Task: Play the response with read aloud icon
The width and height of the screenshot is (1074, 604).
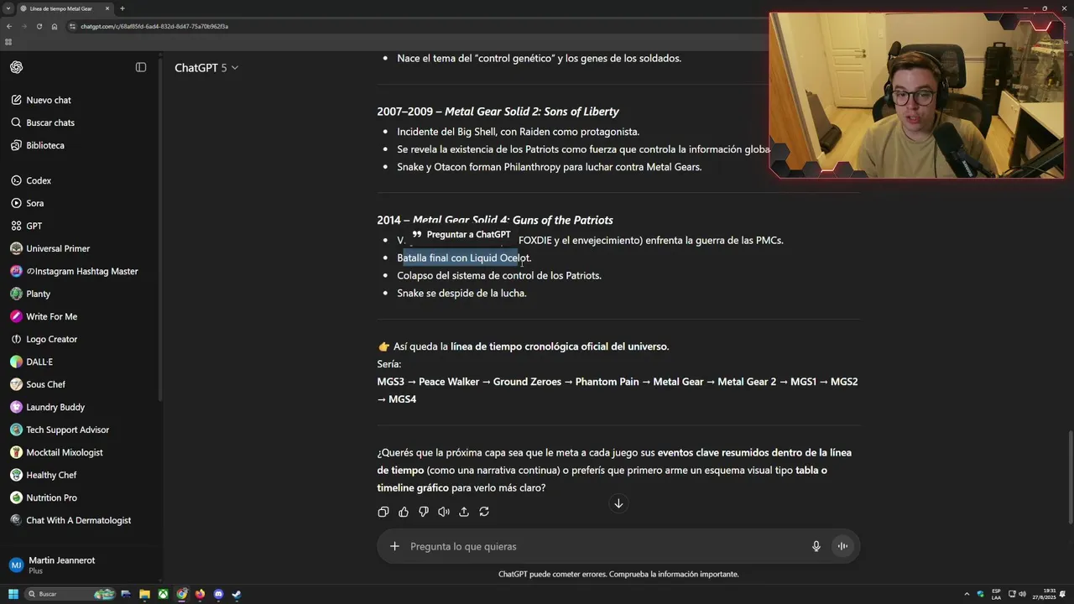Action: [x=444, y=512]
